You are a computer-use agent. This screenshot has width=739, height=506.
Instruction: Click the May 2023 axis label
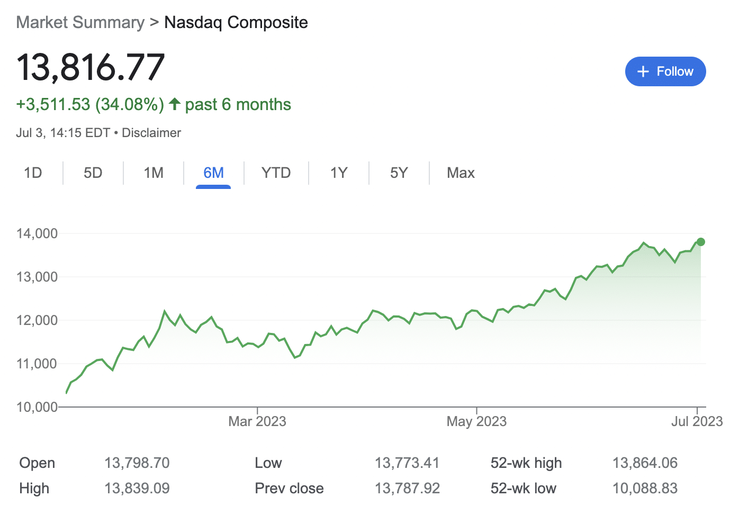pos(476,421)
